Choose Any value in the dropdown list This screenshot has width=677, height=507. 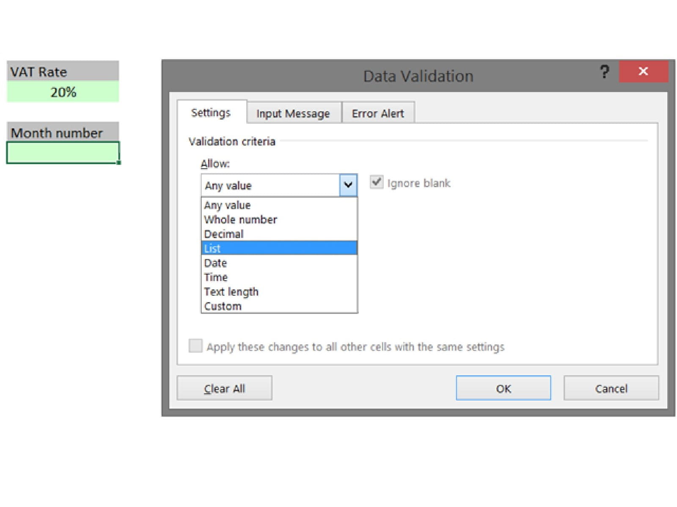(x=227, y=205)
